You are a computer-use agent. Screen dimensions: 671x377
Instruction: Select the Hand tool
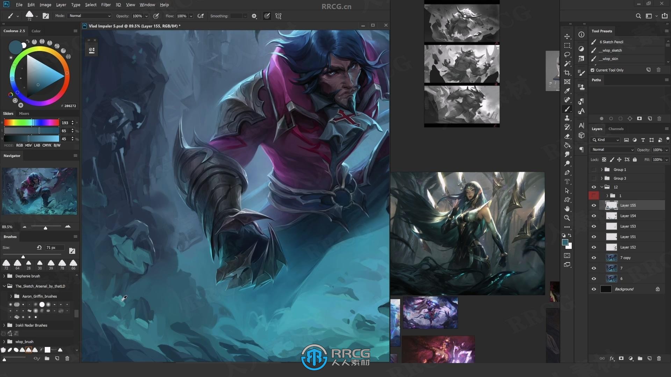(x=567, y=209)
